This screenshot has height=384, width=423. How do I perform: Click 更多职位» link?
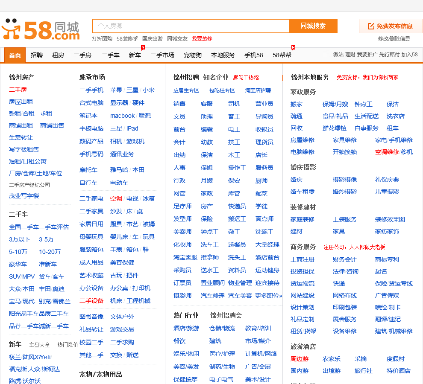[x=268, y=296]
